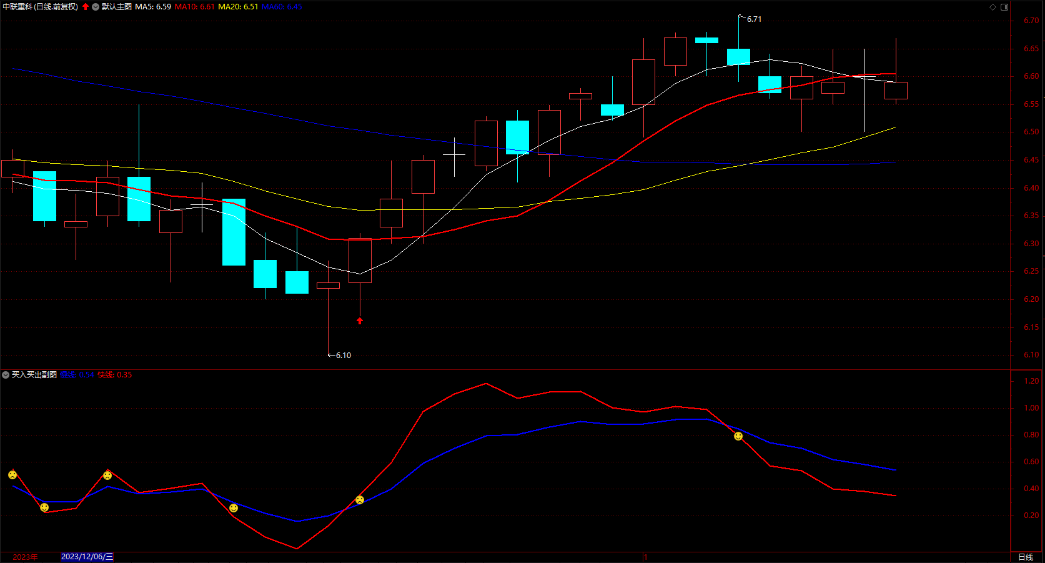Click the smiley marker near fast line 0.25
Screen dimensions: 1045x563
44,507
